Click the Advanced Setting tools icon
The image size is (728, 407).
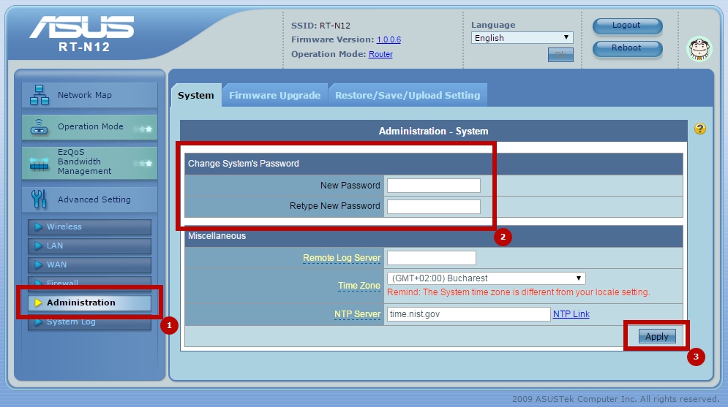[x=39, y=199]
